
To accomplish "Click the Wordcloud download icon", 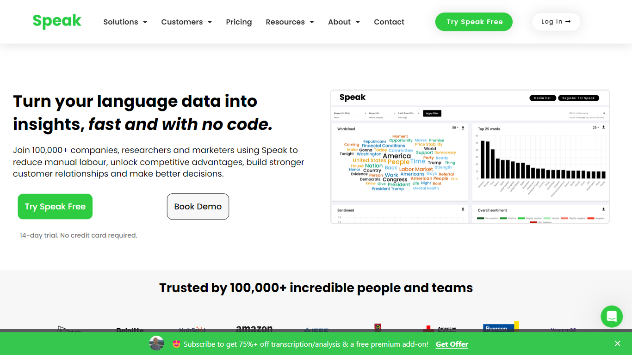I will point(463,128).
